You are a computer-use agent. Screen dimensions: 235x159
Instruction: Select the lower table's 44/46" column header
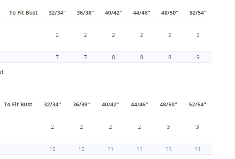coord(139,104)
